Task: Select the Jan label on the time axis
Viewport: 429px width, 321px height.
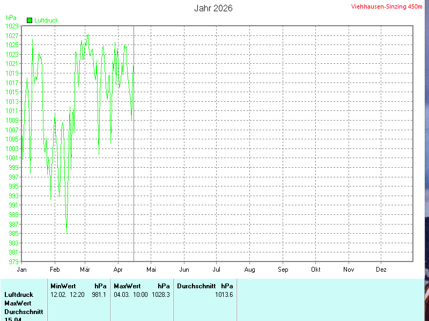Action: (22, 270)
